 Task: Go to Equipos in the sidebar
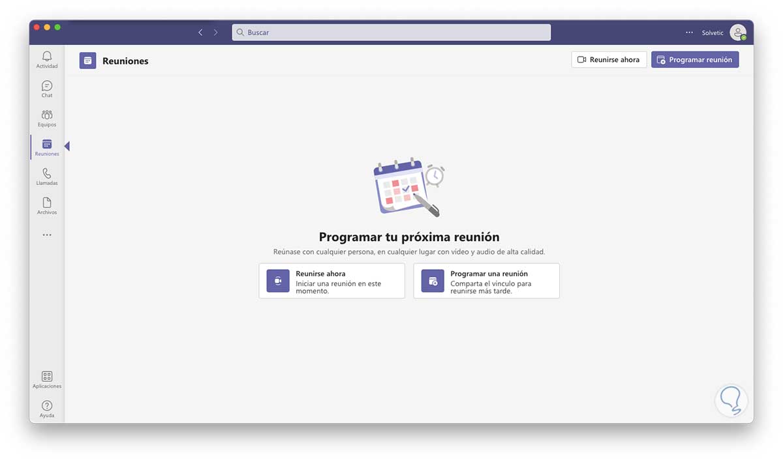47,115
